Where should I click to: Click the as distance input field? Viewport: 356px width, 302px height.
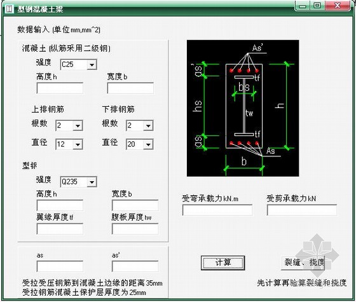(x=60, y=266)
